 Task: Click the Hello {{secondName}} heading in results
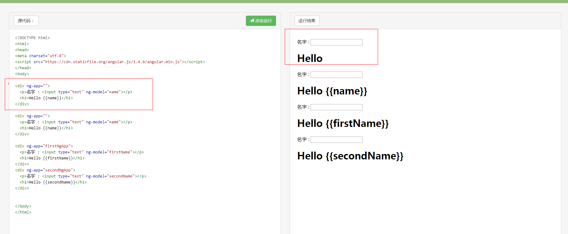[x=350, y=156]
